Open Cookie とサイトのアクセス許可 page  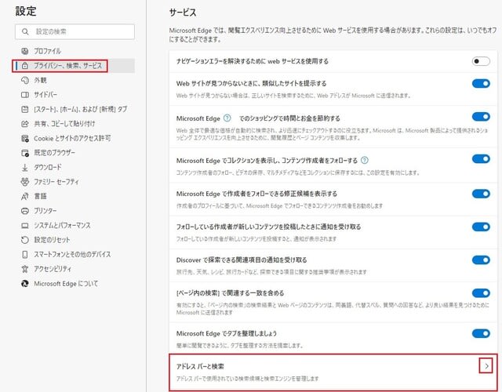[x=75, y=138]
